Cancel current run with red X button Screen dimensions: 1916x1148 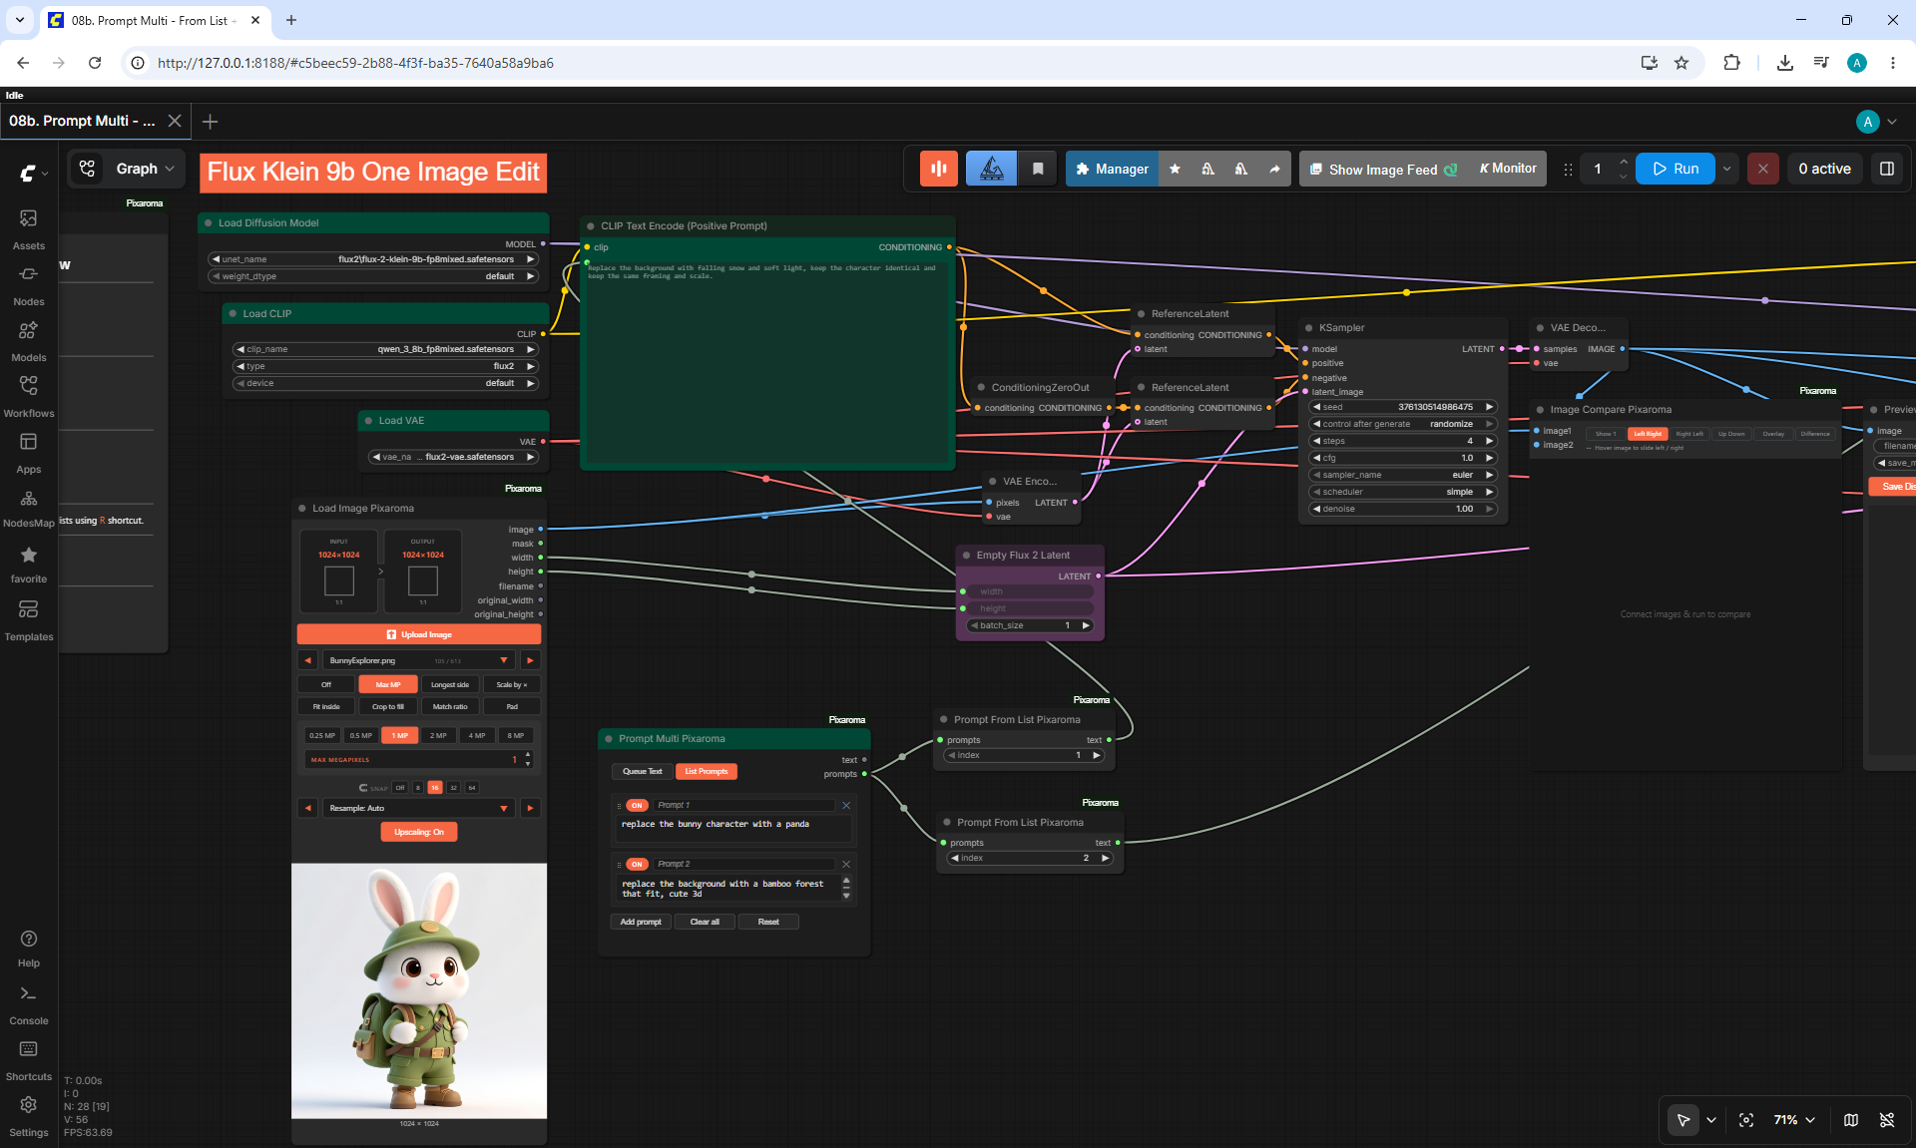click(1763, 169)
